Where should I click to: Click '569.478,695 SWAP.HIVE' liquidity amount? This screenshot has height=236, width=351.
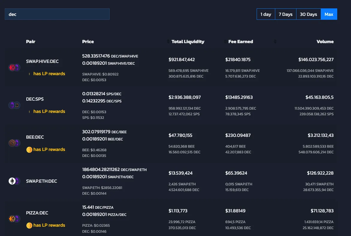188,71
